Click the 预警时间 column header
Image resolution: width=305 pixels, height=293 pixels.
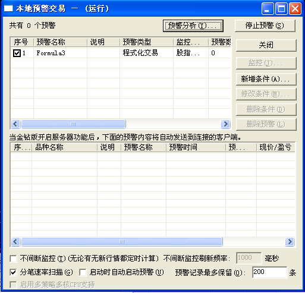click(x=196, y=147)
